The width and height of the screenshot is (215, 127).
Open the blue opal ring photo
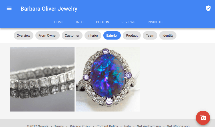[108, 79]
